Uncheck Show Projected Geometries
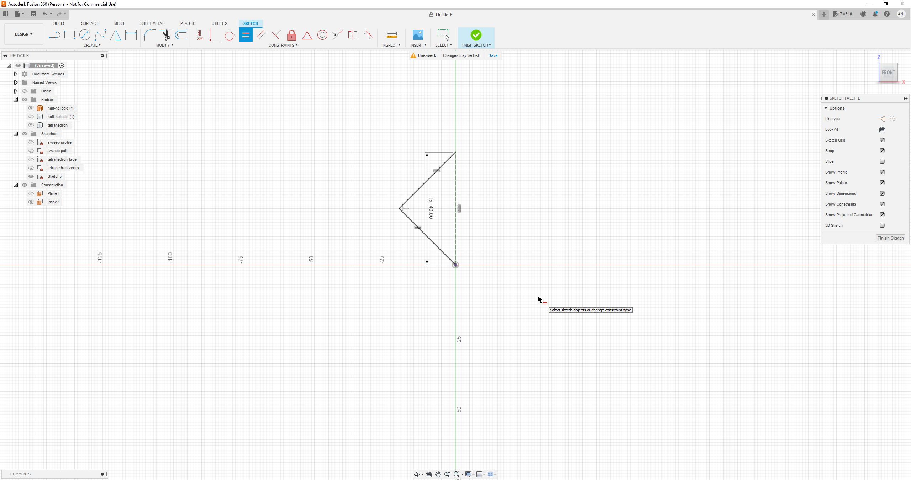 pos(882,215)
